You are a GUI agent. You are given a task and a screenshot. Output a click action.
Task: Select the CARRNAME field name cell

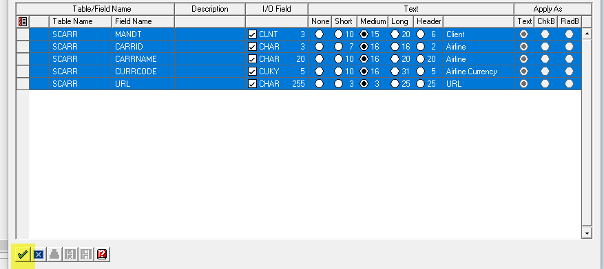tap(143, 59)
